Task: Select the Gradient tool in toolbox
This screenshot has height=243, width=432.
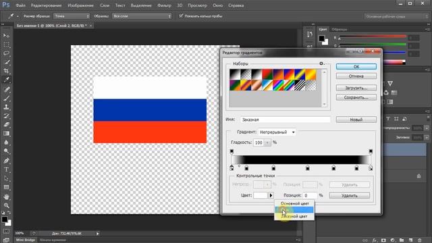Action: [6, 134]
